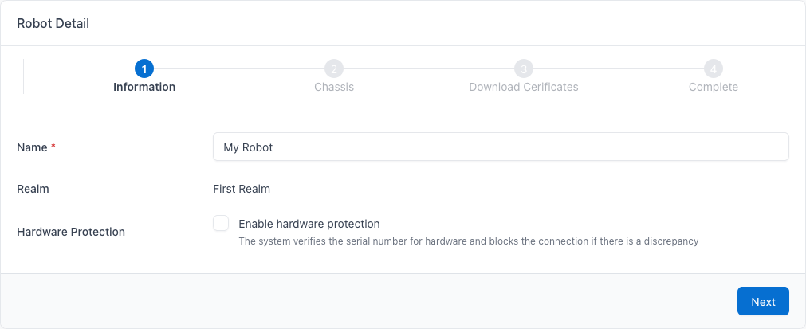The image size is (806, 329).
Task: Click the step 1 circle icon
Action: pyautogui.click(x=144, y=69)
